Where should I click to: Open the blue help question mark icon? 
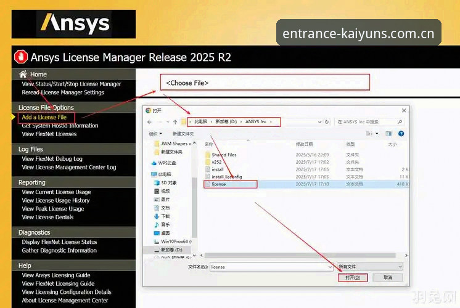401,134
